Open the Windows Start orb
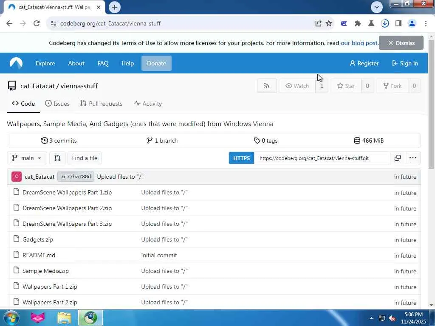This screenshot has width=435, height=326. (11, 318)
